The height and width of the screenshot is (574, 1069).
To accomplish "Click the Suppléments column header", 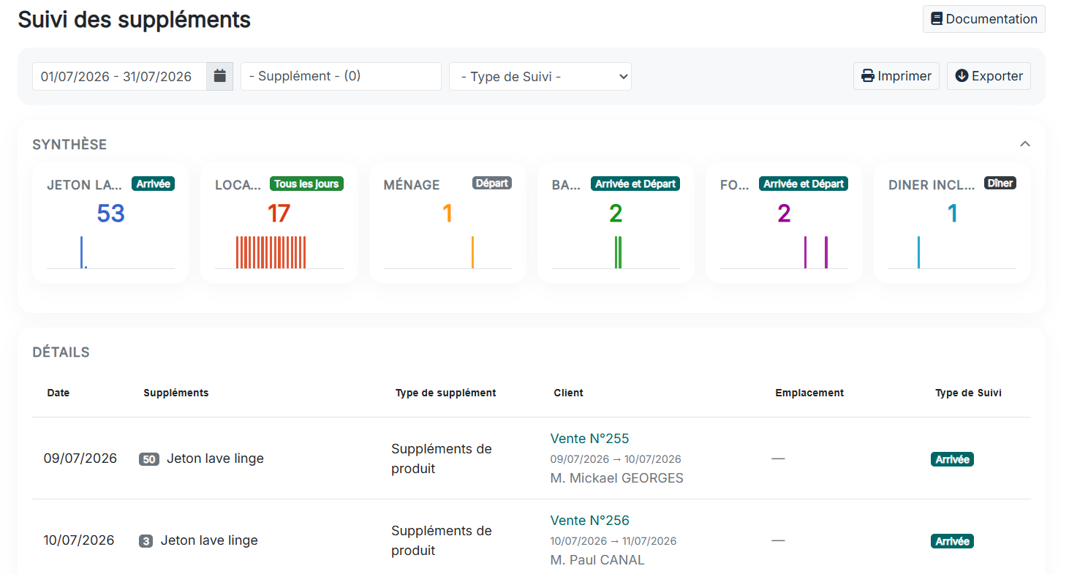I will [176, 393].
